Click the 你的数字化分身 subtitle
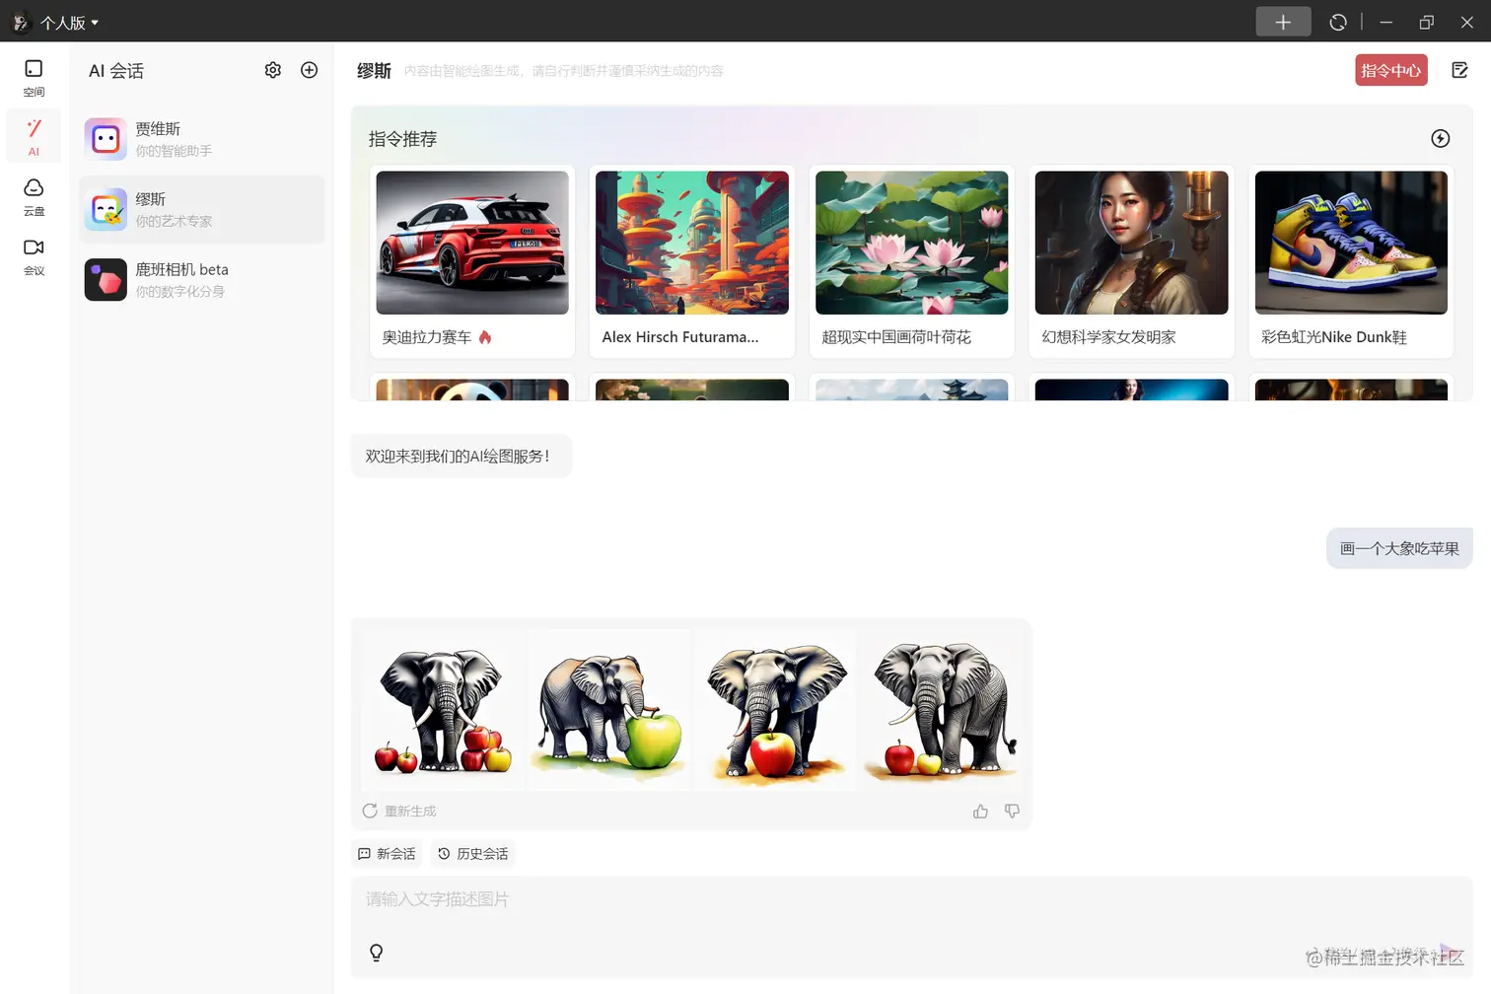Screen dimensions: 1491x994 tap(180, 292)
